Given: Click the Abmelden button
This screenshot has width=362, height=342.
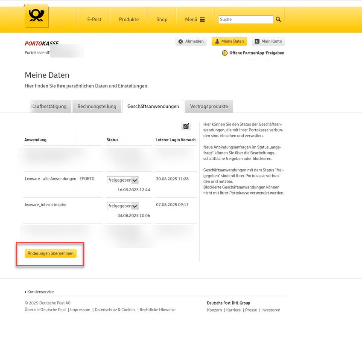Looking at the screenshot, I should click(191, 41).
